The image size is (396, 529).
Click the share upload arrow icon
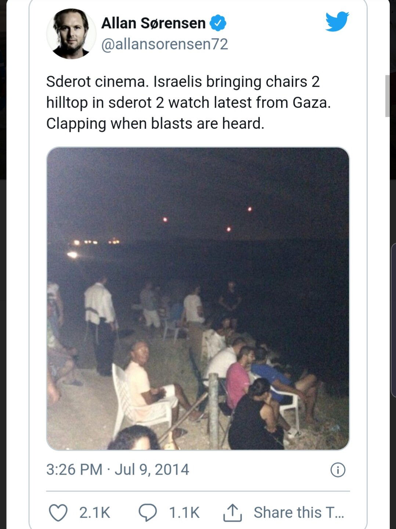click(233, 512)
